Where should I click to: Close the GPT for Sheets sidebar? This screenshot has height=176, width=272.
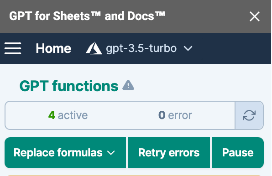255,16
